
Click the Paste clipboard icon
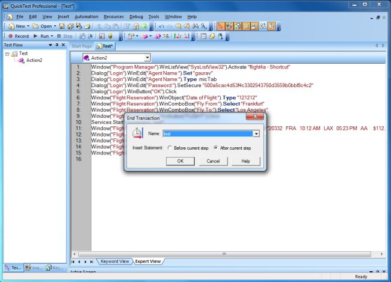point(115,26)
